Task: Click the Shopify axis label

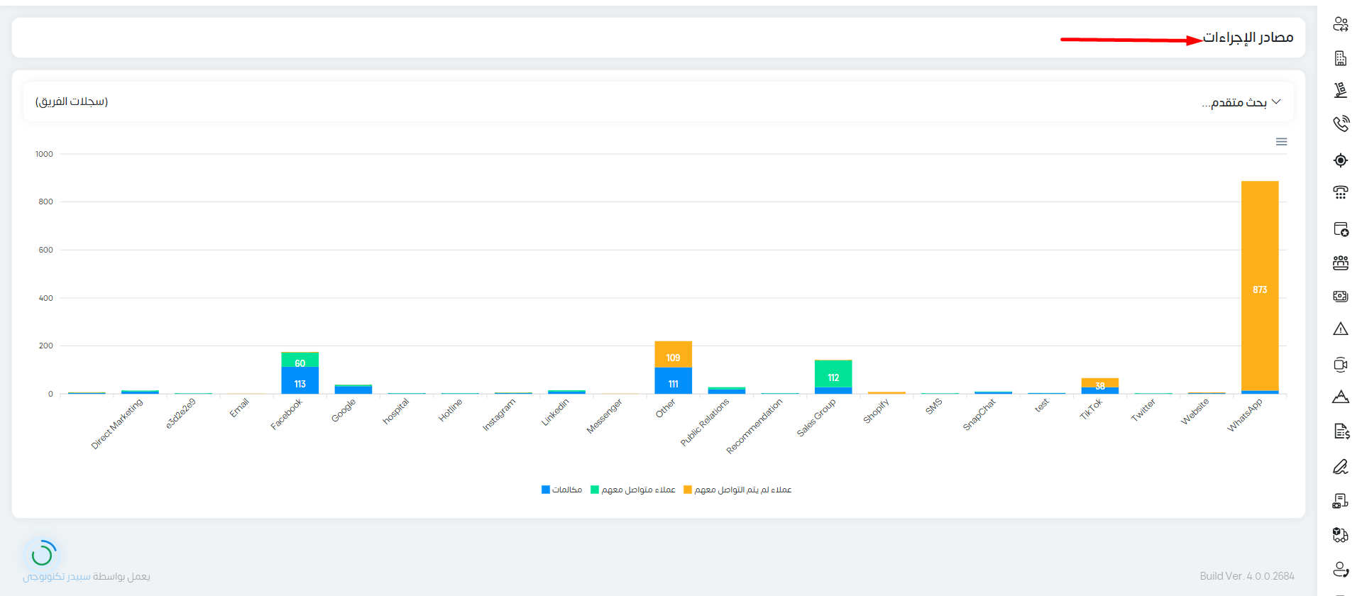Action: click(876, 412)
